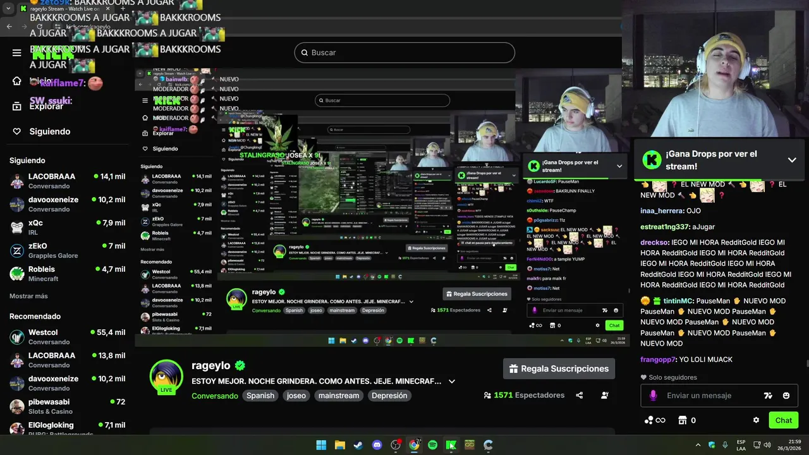Click username dreckso in chat
This screenshot has width=809, height=455.
point(654,243)
